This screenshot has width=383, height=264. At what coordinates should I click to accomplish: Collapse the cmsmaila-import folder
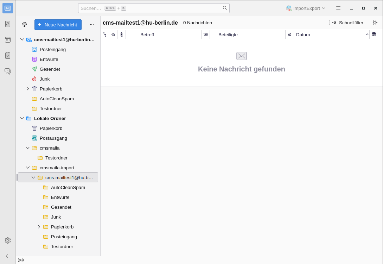click(x=28, y=168)
